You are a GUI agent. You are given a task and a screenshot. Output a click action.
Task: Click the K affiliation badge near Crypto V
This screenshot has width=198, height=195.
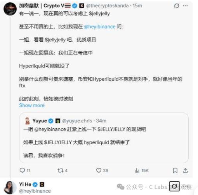pos(82,6)
